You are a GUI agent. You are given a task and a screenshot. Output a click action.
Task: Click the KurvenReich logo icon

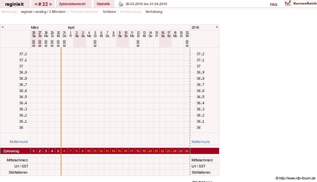pyautogui.click(x=288, y=3)
